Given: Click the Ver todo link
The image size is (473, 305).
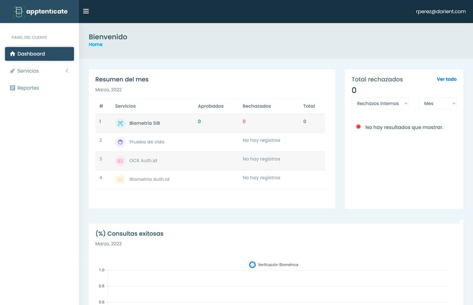Looking at the screenshot, I should (x=447, y=79).
